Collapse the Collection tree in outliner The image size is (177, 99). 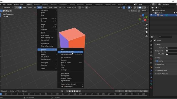[153, 13]
